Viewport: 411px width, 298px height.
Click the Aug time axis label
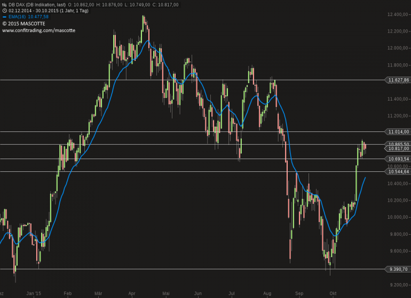(x=267, y=293)
